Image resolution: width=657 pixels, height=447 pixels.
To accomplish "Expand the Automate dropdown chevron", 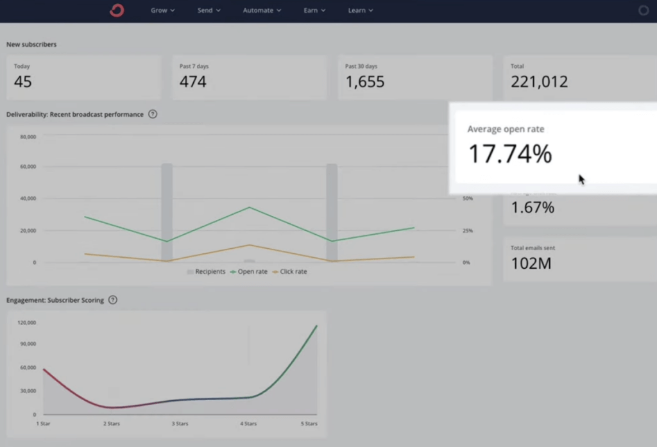I will (x=278, y=11).
